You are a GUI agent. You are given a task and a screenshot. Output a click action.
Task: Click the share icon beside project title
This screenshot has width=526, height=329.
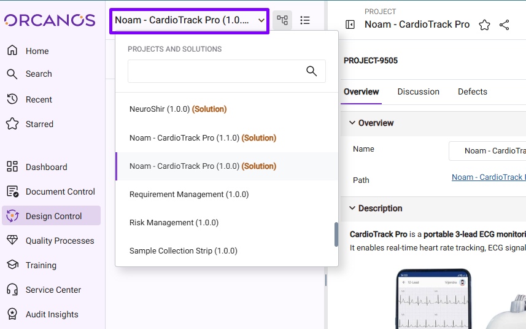coord(505,25)
